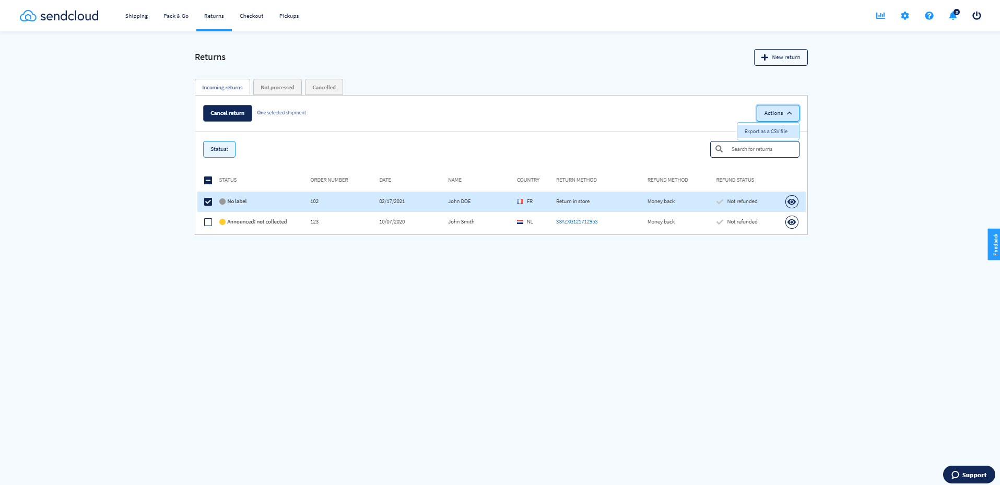Open the analytics chart icon

[880, 16]
